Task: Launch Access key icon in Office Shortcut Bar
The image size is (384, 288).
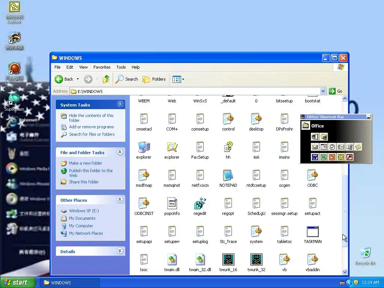Action: (x=349, y=157)
